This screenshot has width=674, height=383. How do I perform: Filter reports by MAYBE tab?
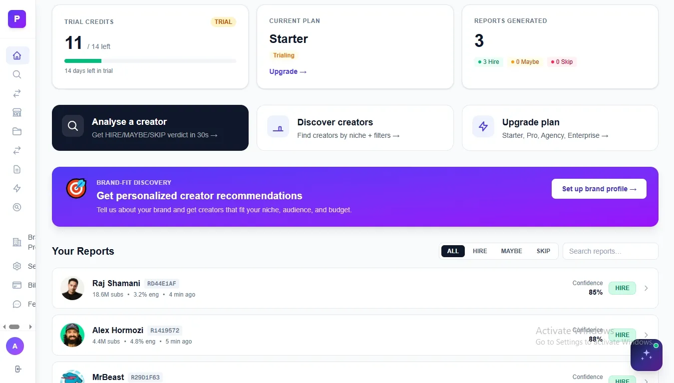point(512,251)
